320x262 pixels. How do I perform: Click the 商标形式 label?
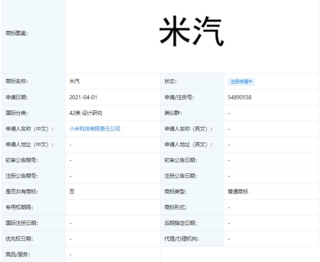tap(176, 207)
